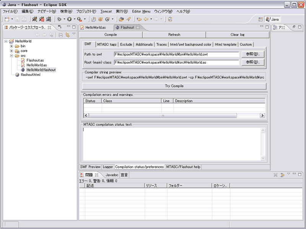Viewport: 306px width, 229px height.
Task: Click Link with Editor icon in explorer
Action: (x=67, y=35)
